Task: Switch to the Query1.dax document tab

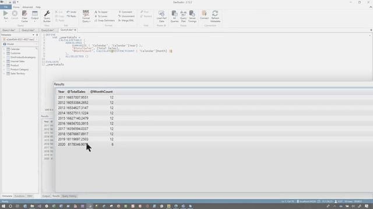Action: pos(9,30)
